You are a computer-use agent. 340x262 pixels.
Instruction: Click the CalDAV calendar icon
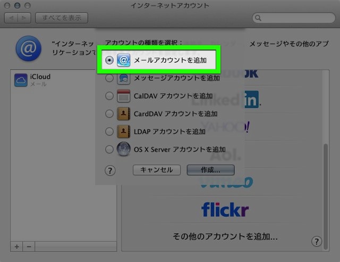click(x=123, y=96)
